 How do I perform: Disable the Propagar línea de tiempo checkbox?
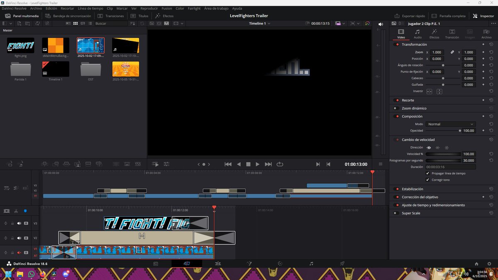click(x=428, y=174)
